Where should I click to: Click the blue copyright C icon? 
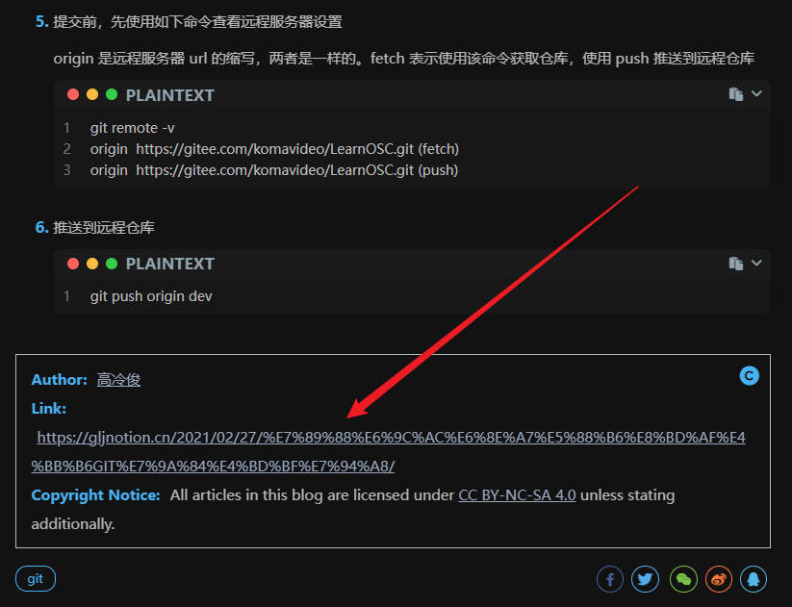pyautogui.click(x=749, y=376)
